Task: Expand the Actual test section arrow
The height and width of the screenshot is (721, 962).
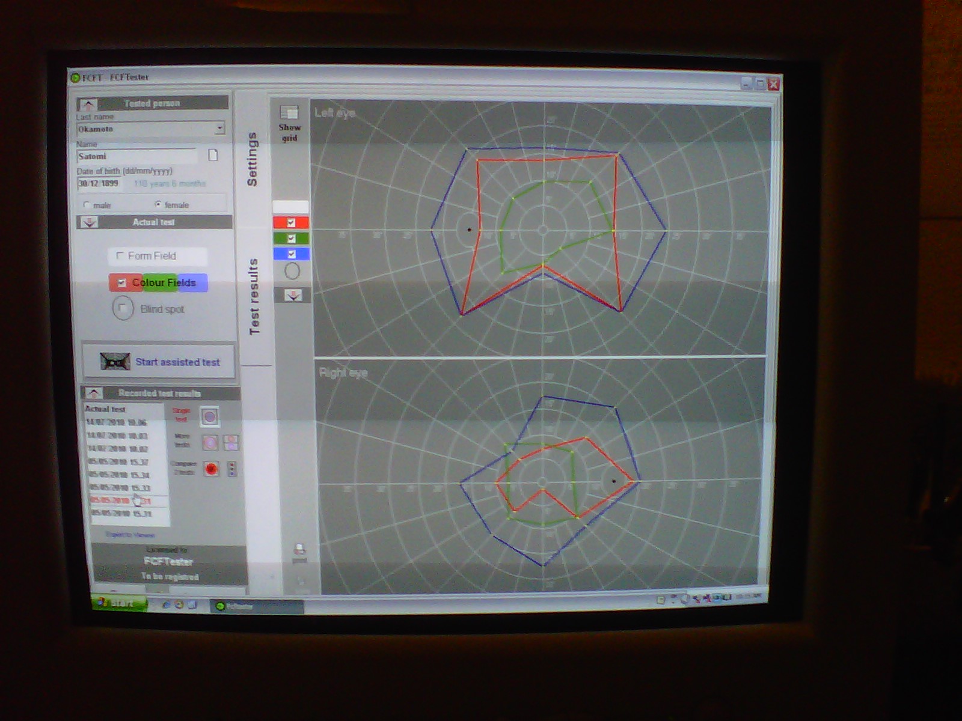Action: point(89,222)
